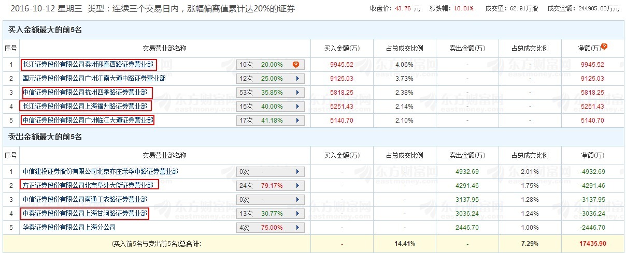Click the help icon beside 净额(万) header

tap(604, 47)
